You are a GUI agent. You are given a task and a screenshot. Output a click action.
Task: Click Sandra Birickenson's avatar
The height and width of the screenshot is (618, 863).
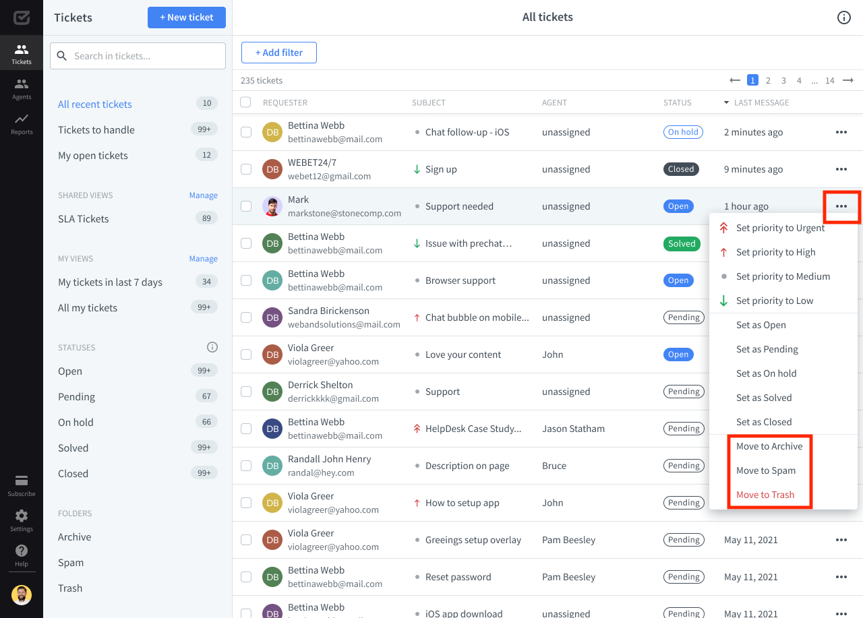(272, 317)
